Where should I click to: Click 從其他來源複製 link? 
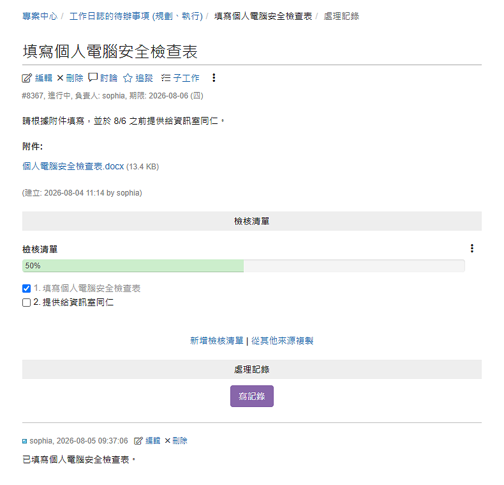click(x=282, y=341)
